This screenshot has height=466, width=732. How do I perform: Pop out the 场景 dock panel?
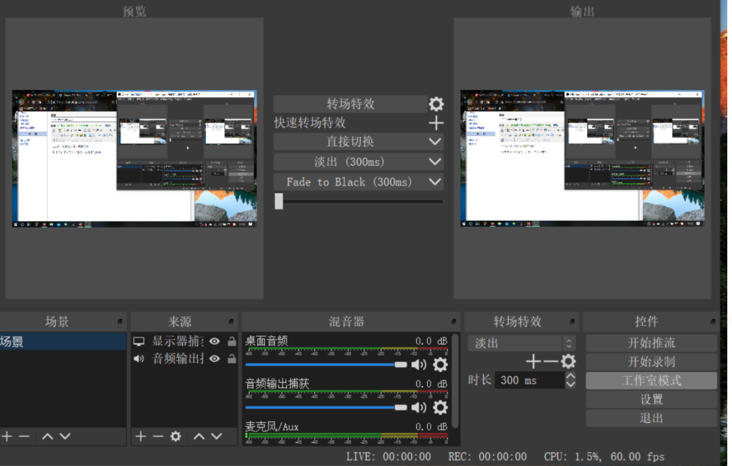coord(120,322)
